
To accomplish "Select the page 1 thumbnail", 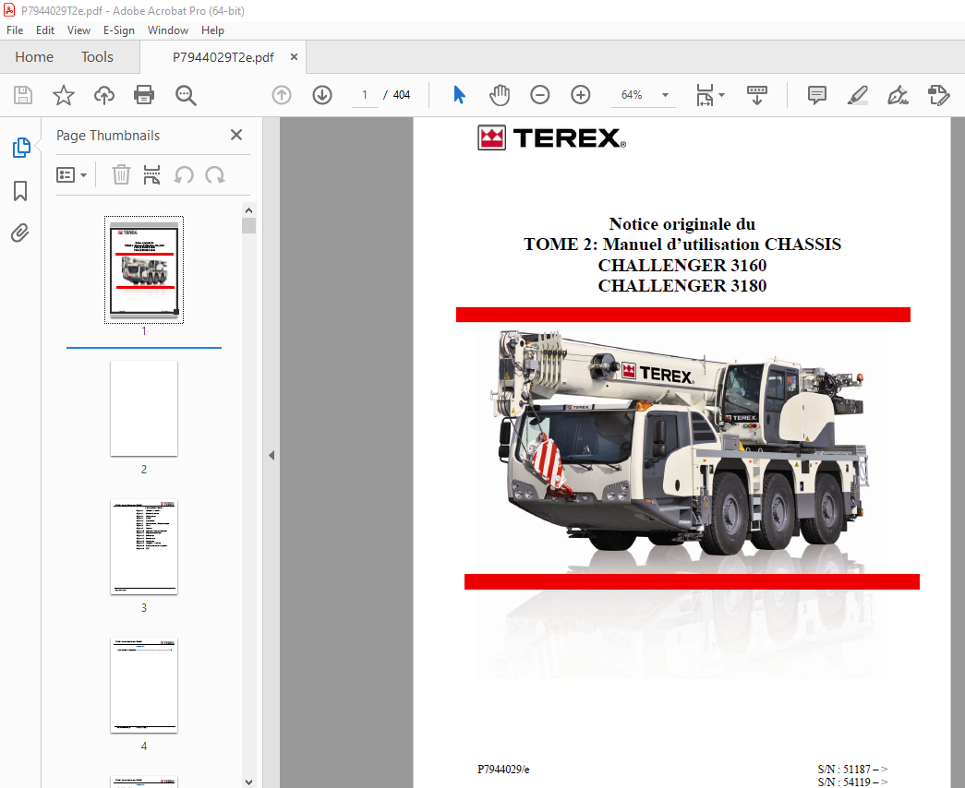I will click(144, 270).
